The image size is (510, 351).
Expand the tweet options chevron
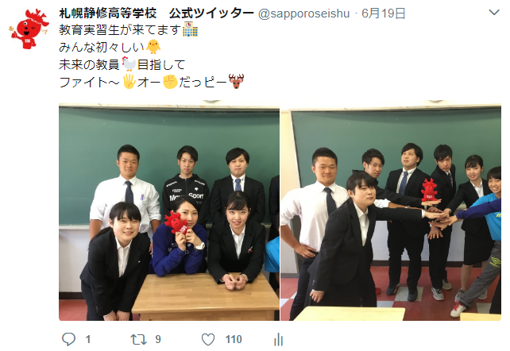click(x=494, y=13)
